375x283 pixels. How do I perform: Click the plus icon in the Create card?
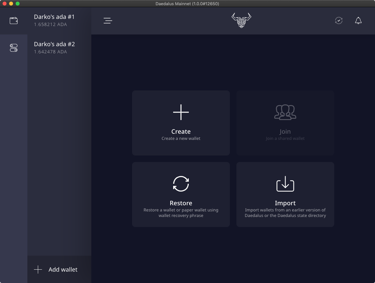(181, 112)
